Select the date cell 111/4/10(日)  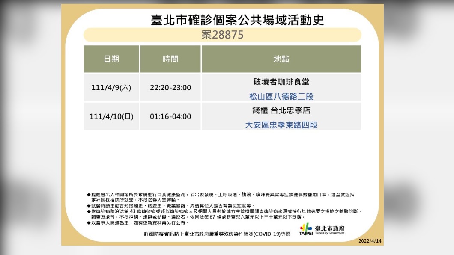pyautogui.click(x=111, y=116)
